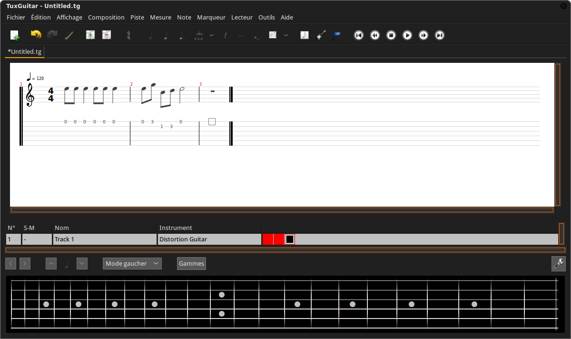The width and height of the screenshot is (571, 339).
Task: Open the Aide menu
Action: tap(287, 17)
